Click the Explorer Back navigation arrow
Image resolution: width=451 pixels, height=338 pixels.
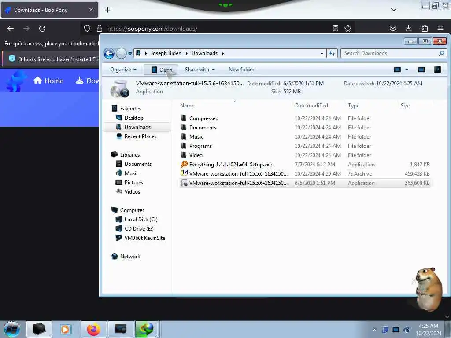[x=109, y=53]
